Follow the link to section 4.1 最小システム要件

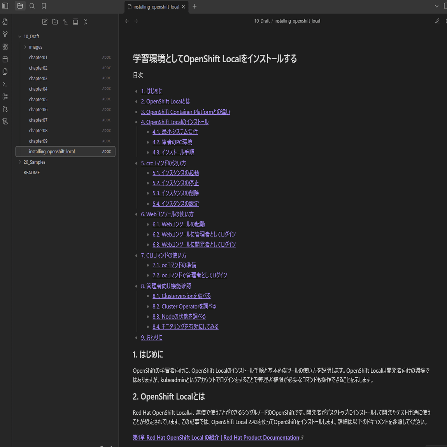click(x=175, y=131)
